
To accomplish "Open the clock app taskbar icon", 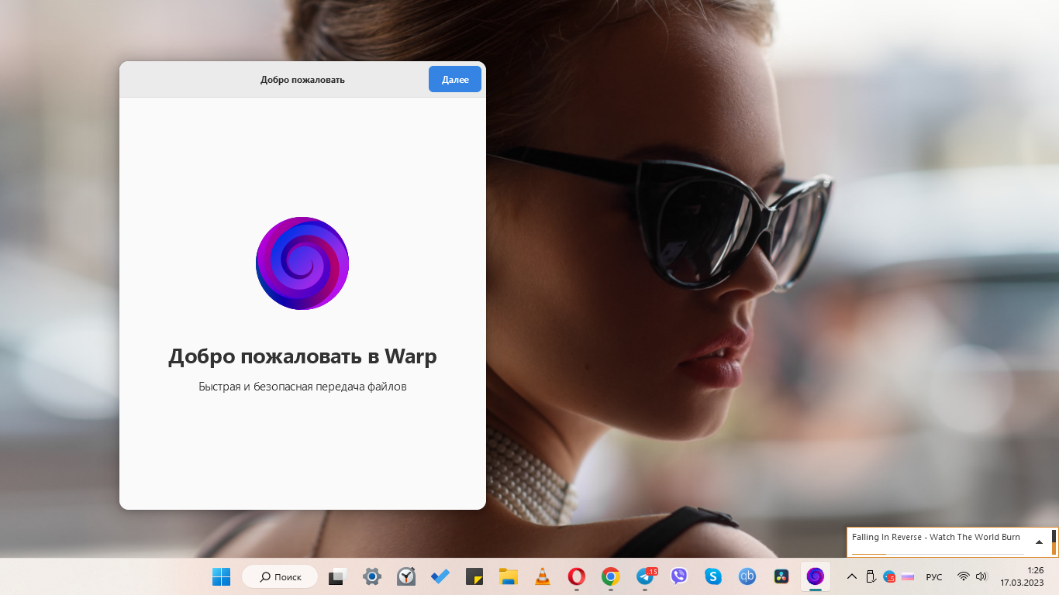I will click(x=406, y=576).
